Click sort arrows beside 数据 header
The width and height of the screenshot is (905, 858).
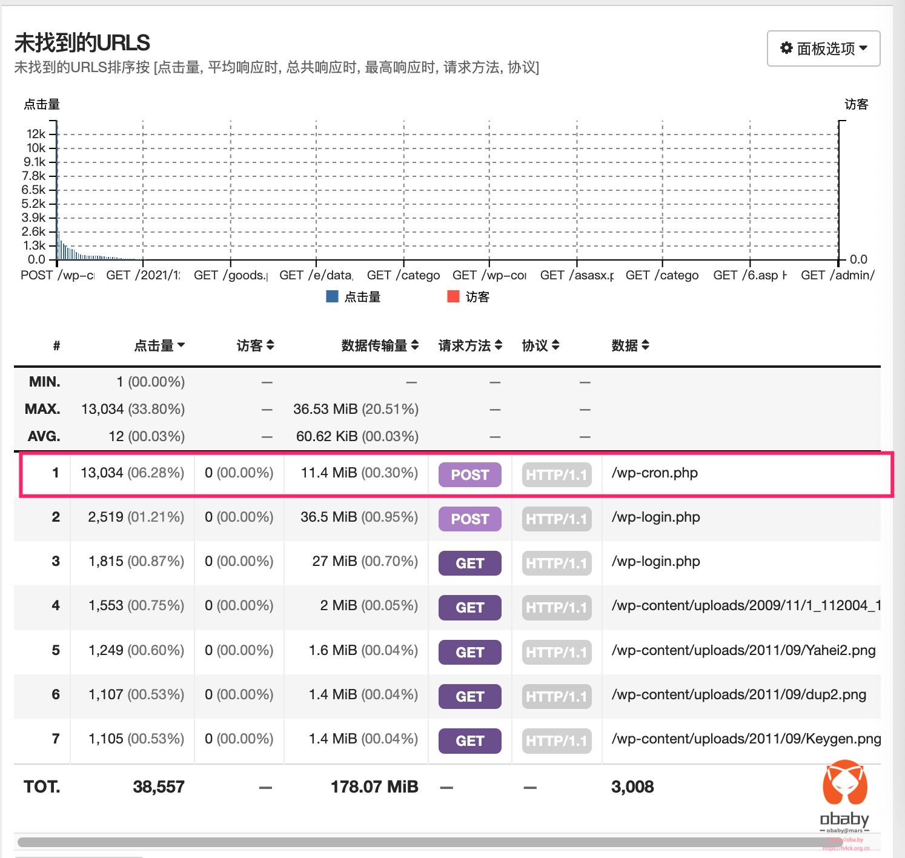pos(645,345)
